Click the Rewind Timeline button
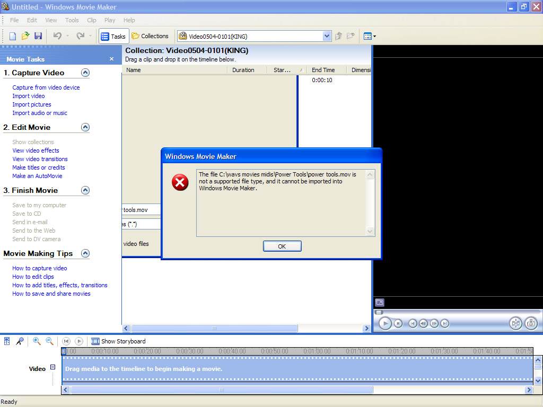 (66, 341)
